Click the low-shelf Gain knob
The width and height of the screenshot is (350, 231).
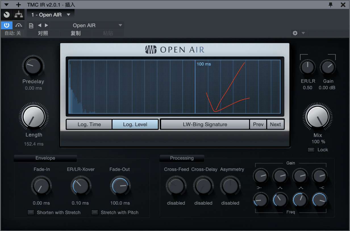pos(261,176)
